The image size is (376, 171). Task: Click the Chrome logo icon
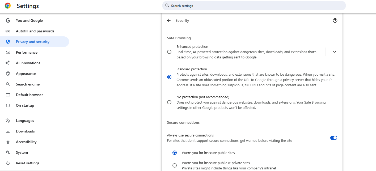[8, 6]
